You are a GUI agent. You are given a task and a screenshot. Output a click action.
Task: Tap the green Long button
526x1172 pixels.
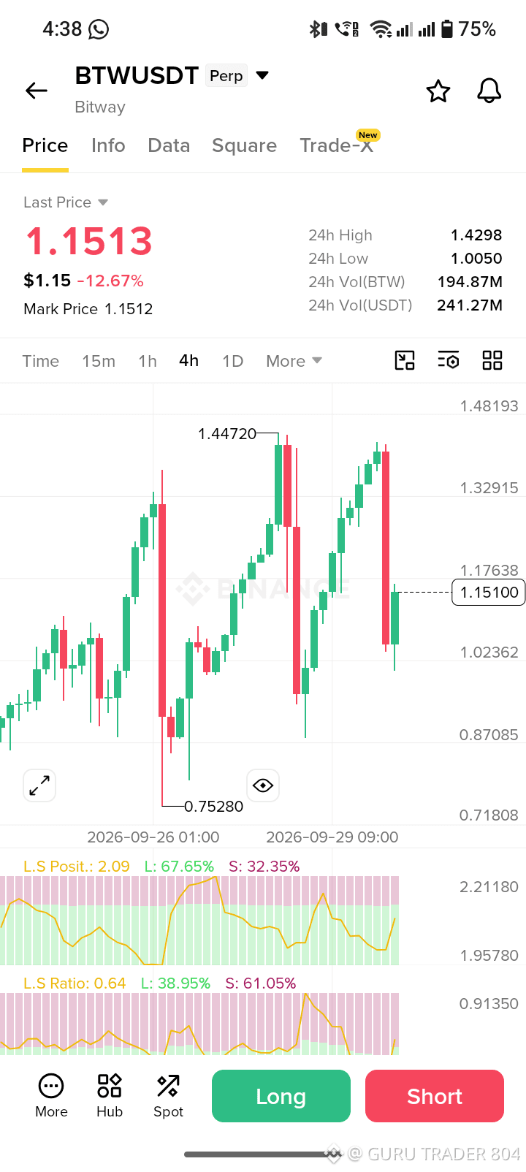click(x=281, y=1096)
